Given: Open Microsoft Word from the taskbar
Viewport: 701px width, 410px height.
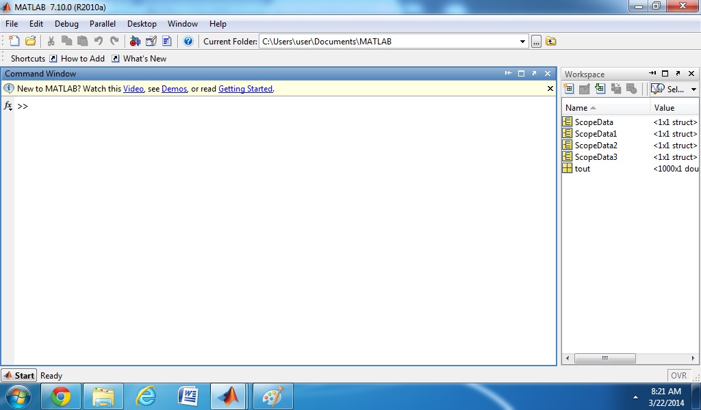Looking at the screenshot, I should [188, 396].
